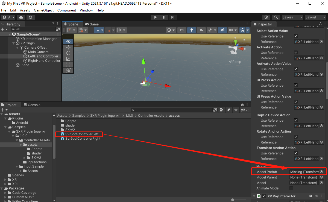Select the Rect tool in scene overlay

pos(68,65)
